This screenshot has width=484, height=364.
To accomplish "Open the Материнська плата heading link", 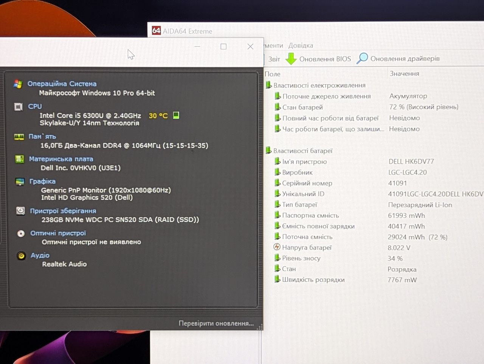I will (61, 159).
